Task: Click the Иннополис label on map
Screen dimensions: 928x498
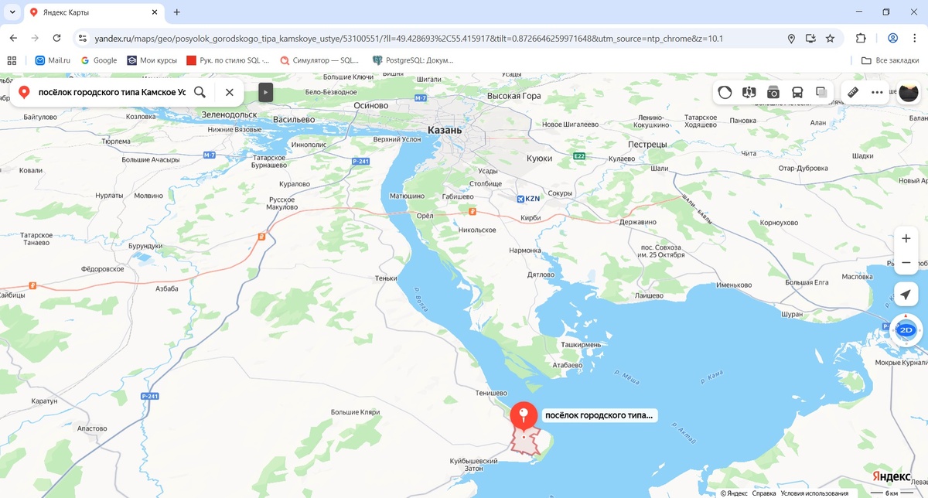Action: point(310,145)
